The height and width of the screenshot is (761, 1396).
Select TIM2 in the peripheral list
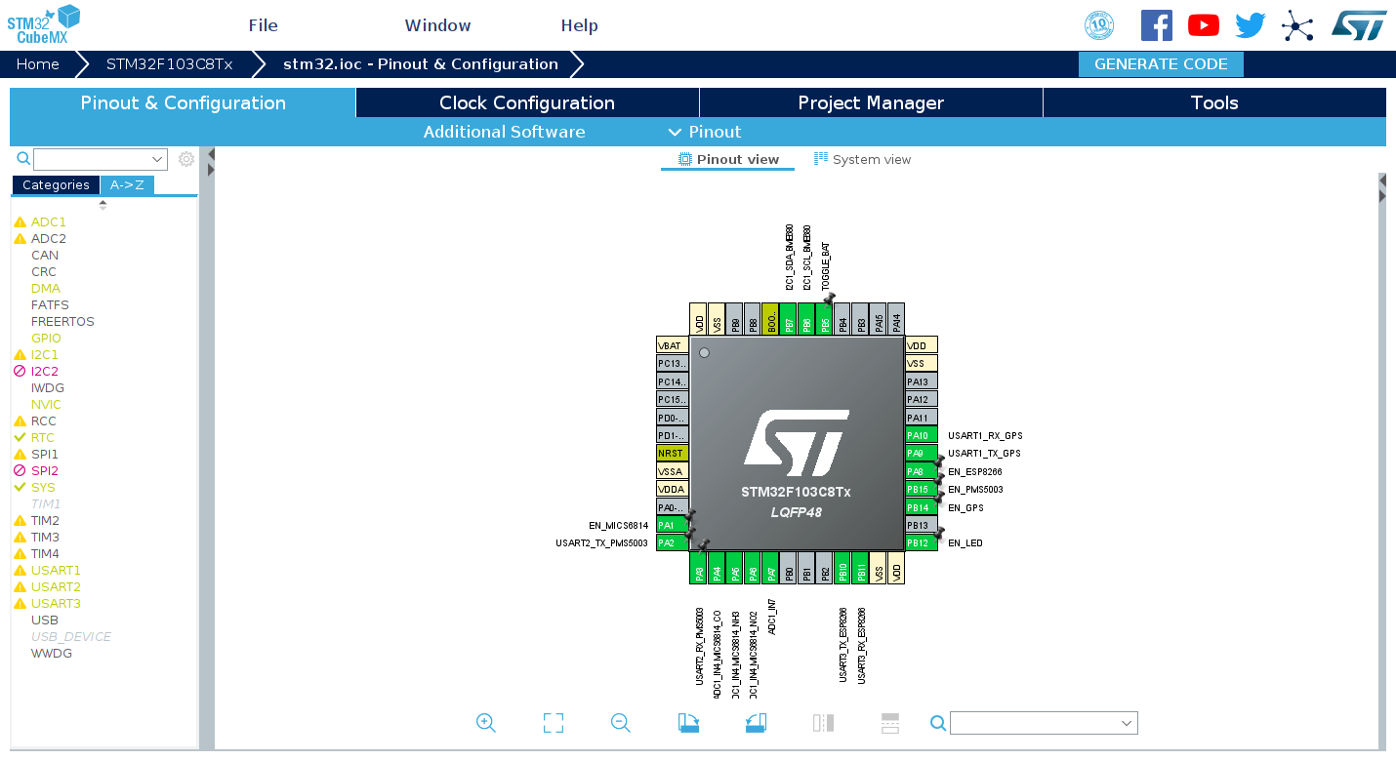(45, 521)
